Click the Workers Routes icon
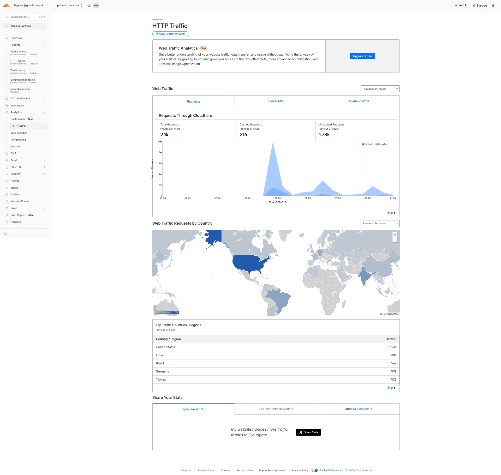The width and height of the screenshot is (501, 475). (x=7, y=201)
